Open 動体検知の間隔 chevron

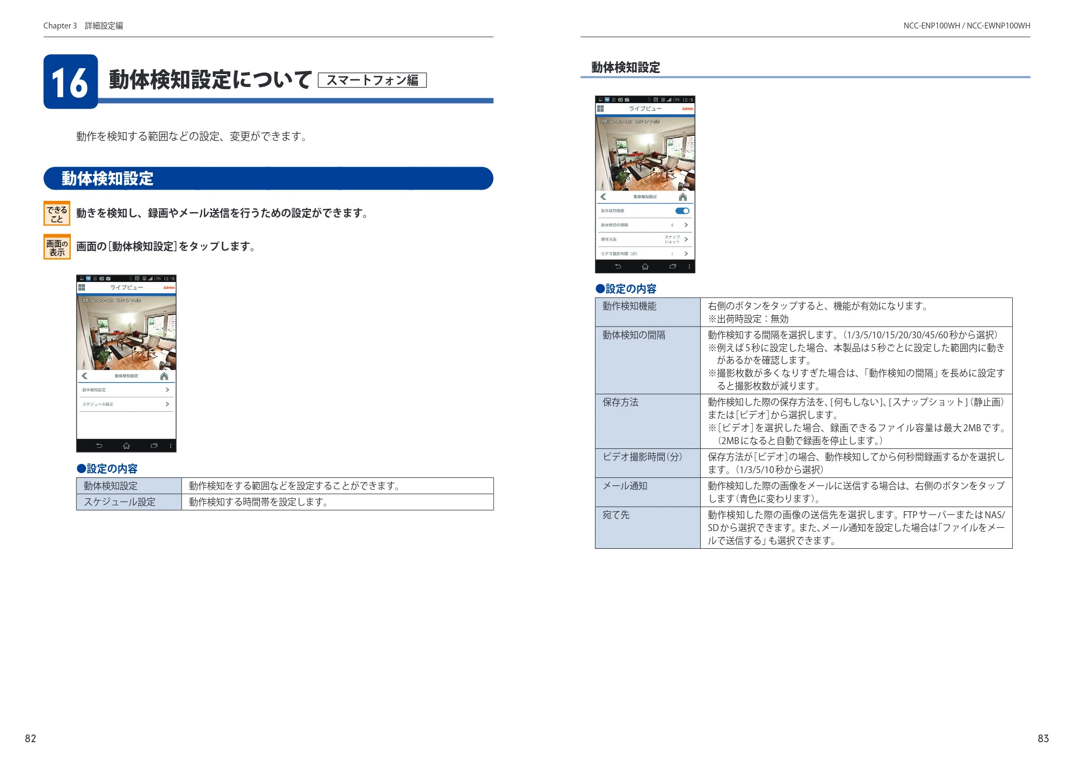coord(686,225)
